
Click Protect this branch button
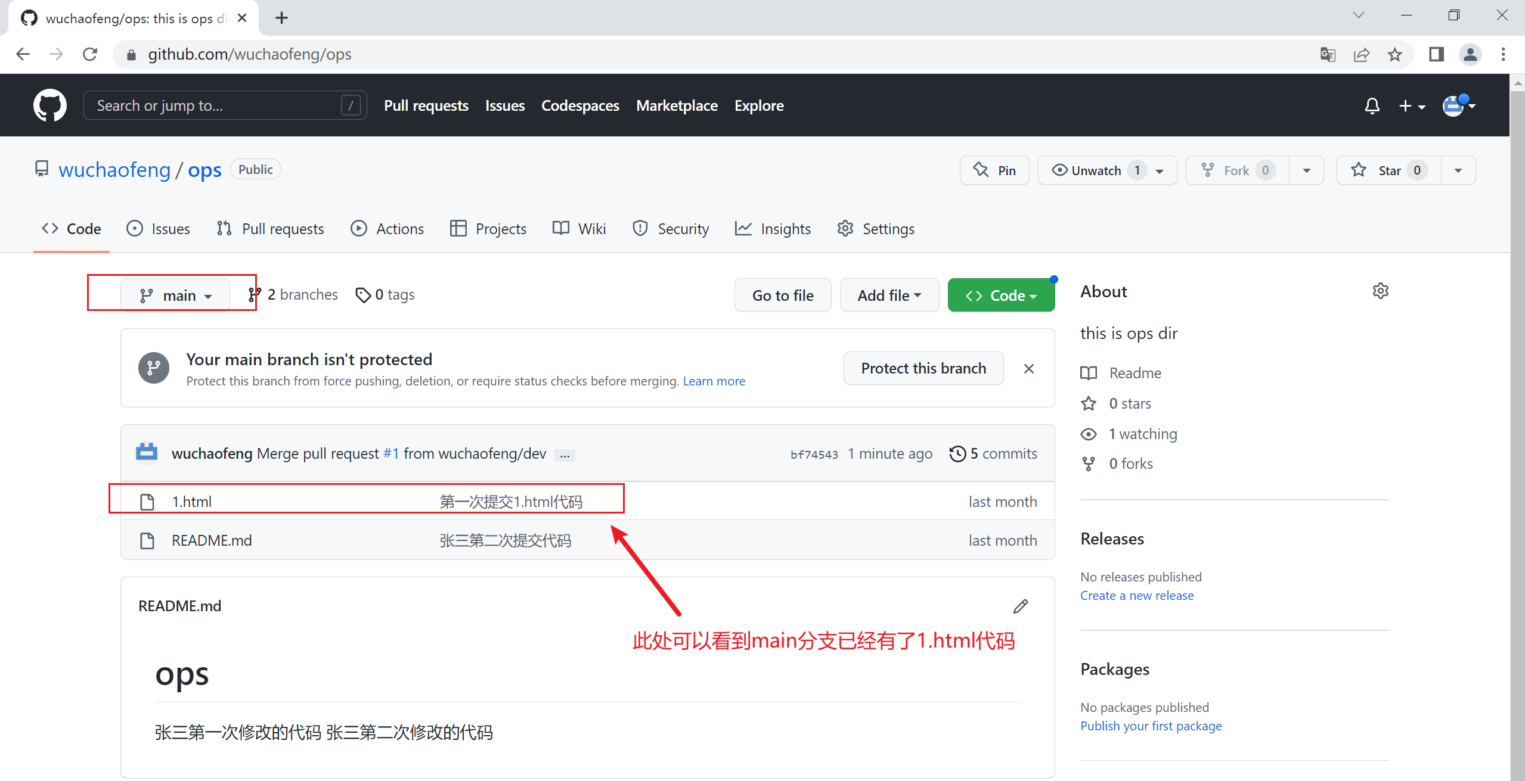click(923, 368)
